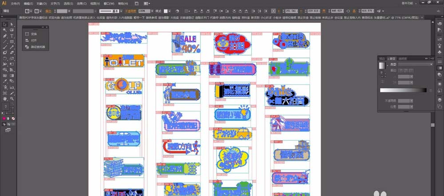444x196 pixels.
Task: Switch to the 透明度 panel tab
Action: (402, 59)
